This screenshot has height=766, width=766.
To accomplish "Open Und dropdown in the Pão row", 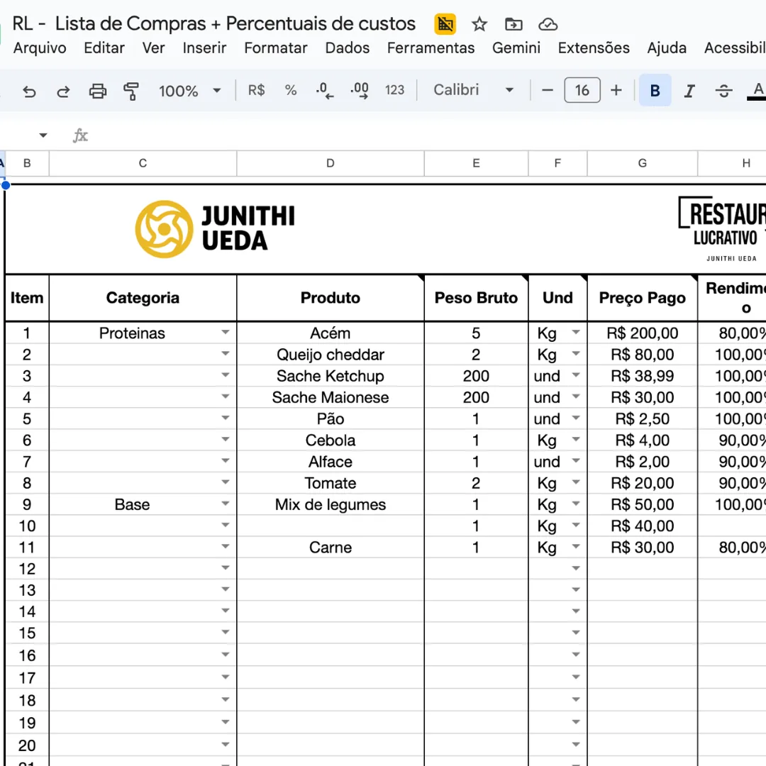I will click(576, 418).
